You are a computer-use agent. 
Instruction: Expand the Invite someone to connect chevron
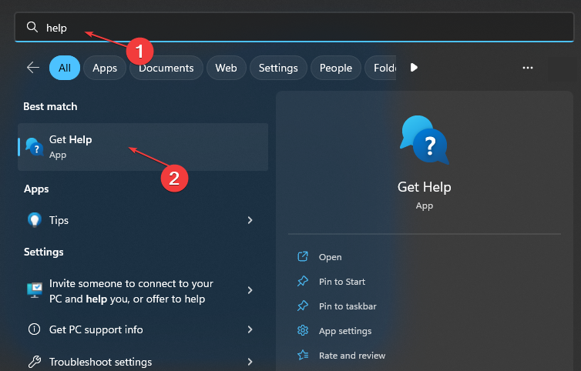[x=250, y=290]
